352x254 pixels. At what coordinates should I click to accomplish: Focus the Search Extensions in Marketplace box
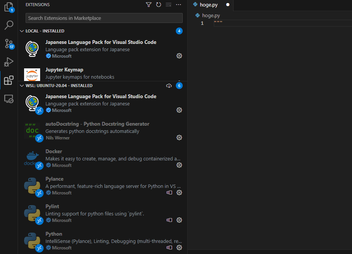[x=104, y=18]
